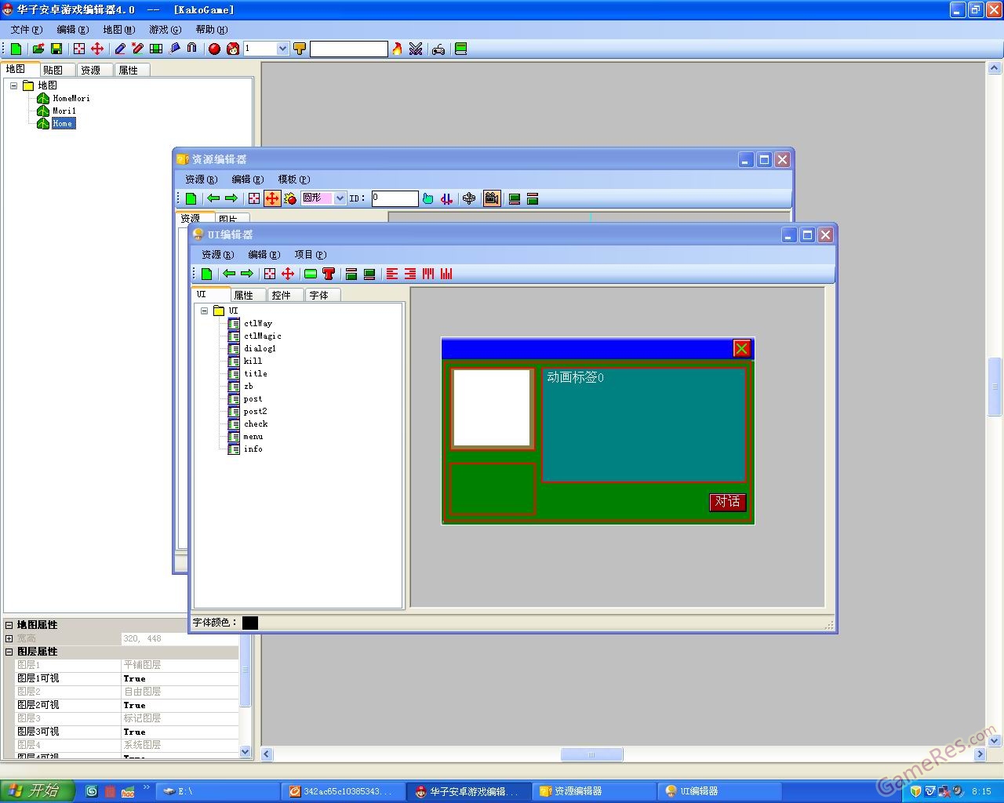Click the open folder icon in main toolbar
Screen dimensions: 1004x803
(x=38, y=49)
